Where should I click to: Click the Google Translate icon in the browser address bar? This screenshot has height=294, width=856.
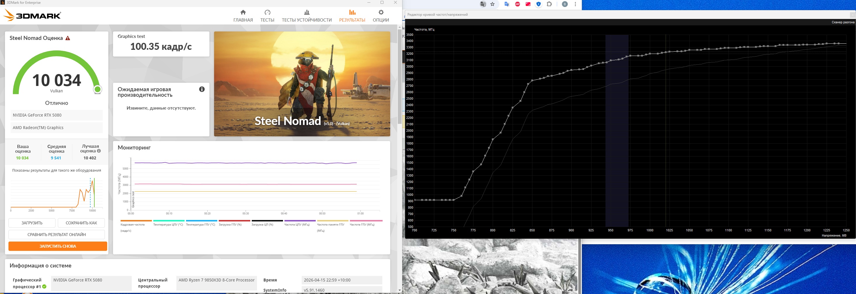point(483,4)
